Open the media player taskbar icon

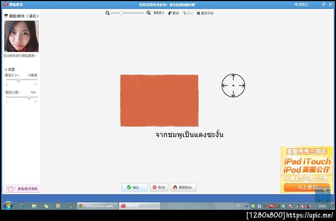click(58, 206)
